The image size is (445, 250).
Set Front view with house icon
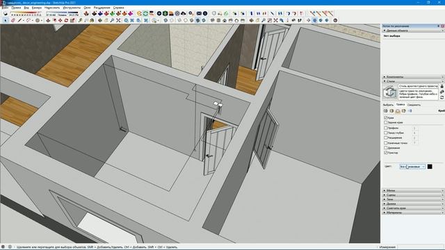coord(225,20)
